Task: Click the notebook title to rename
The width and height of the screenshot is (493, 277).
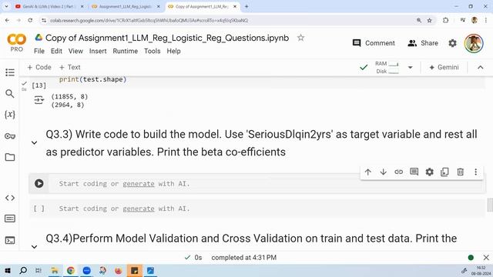Action: coord(167,38)
